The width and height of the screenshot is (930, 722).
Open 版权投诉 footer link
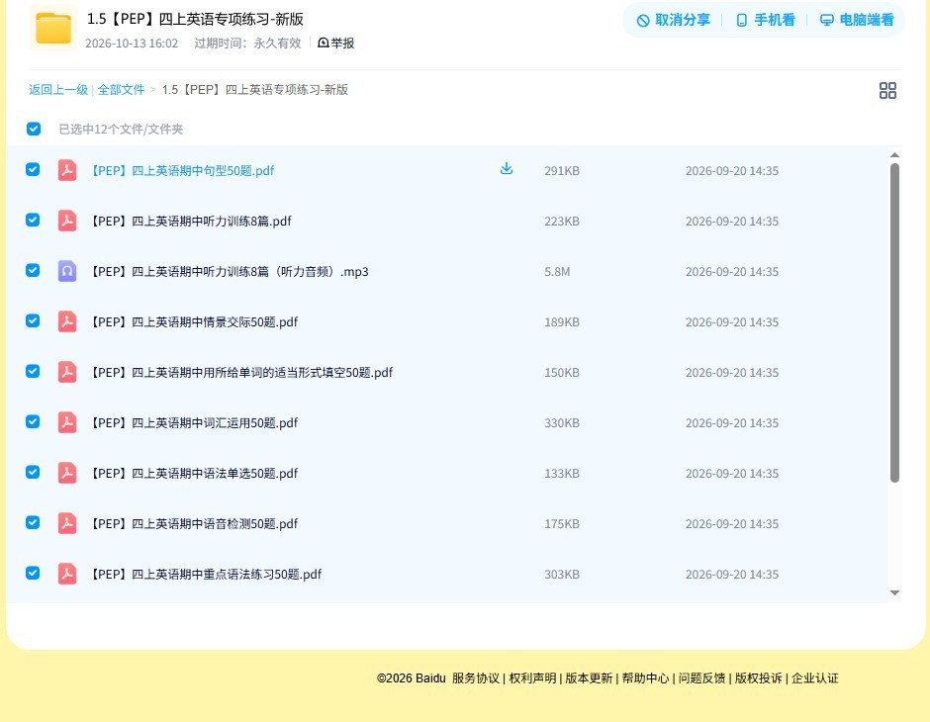click(759, 678)
